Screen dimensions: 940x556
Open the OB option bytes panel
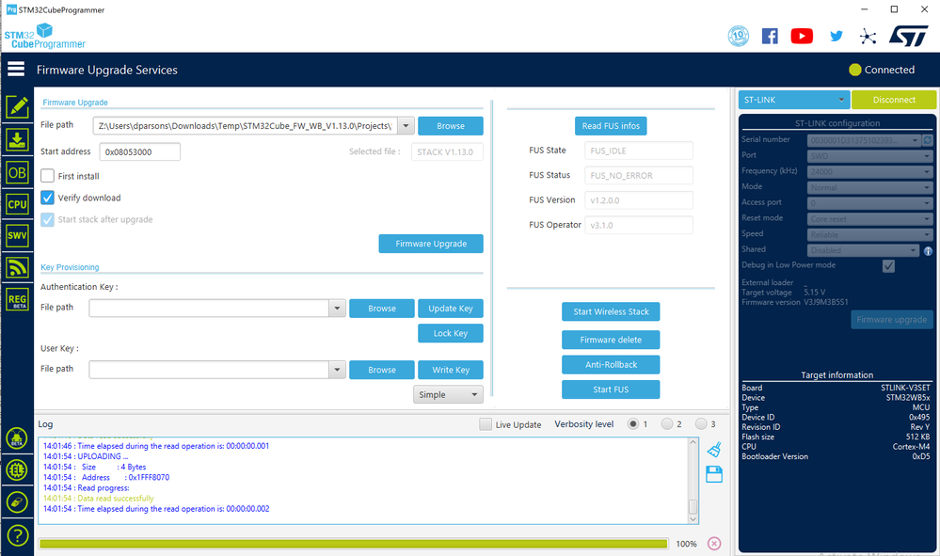coord(17,173)
